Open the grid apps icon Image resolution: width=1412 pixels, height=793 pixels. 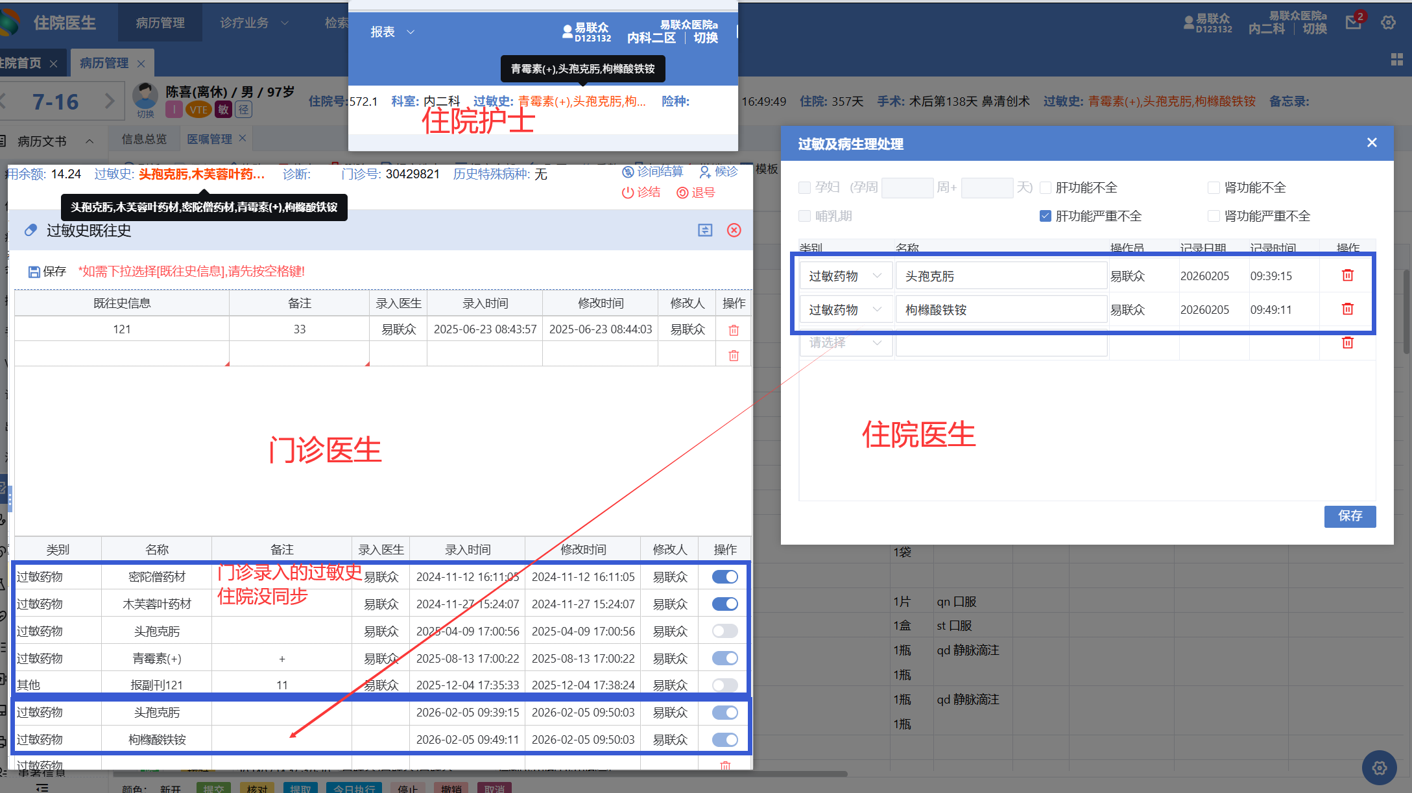[x=1397, y=60]
